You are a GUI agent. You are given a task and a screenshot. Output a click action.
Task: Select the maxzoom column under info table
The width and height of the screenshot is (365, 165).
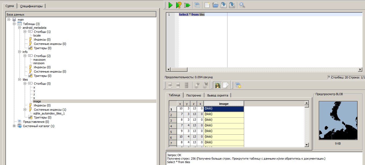(39, 60)
